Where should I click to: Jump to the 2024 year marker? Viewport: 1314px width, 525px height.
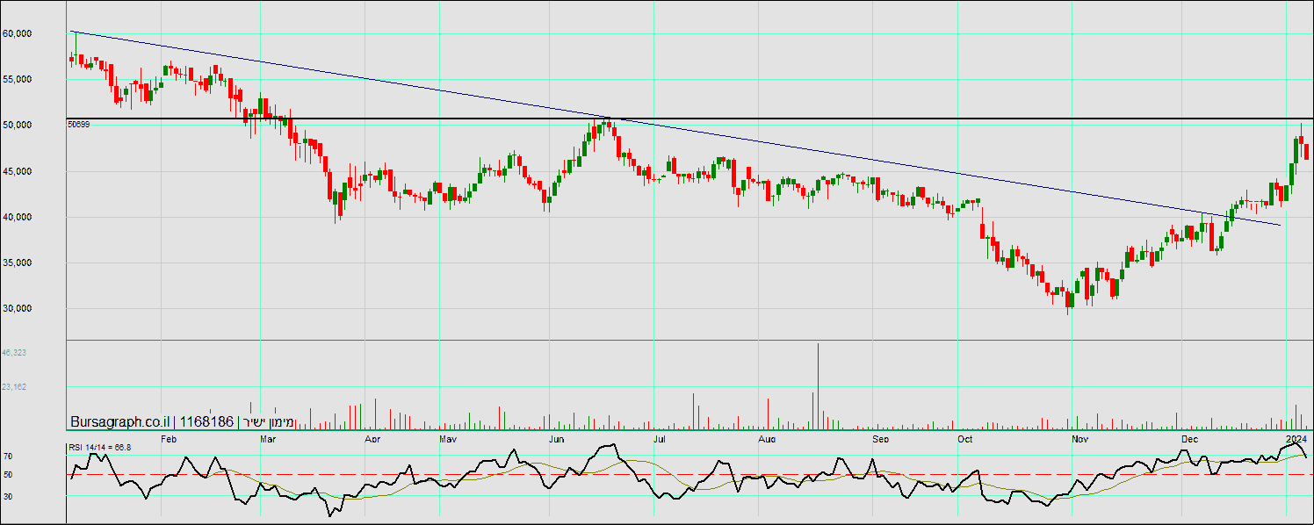[x=1296, y=438]
